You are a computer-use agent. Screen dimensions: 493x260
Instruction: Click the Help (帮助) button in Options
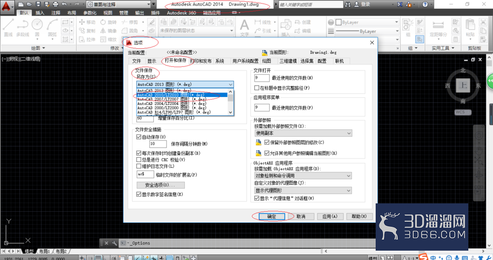click(359, 216)
